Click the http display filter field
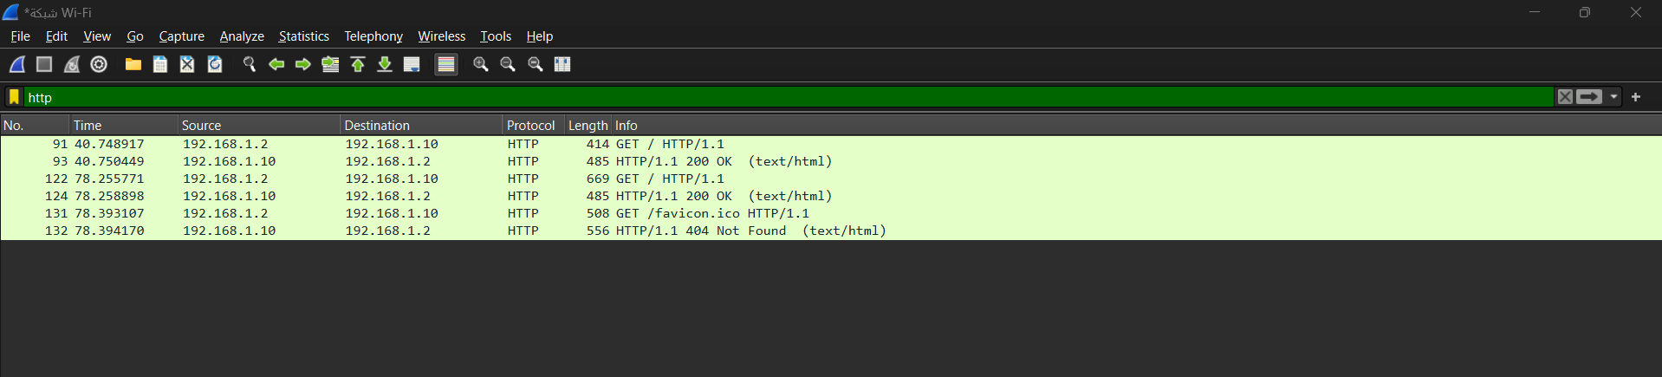Image resolution: width=1662 pixels, height=377 pixels. pos(780,97)
